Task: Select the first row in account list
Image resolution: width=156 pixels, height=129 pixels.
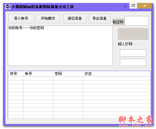Action: 79,78
